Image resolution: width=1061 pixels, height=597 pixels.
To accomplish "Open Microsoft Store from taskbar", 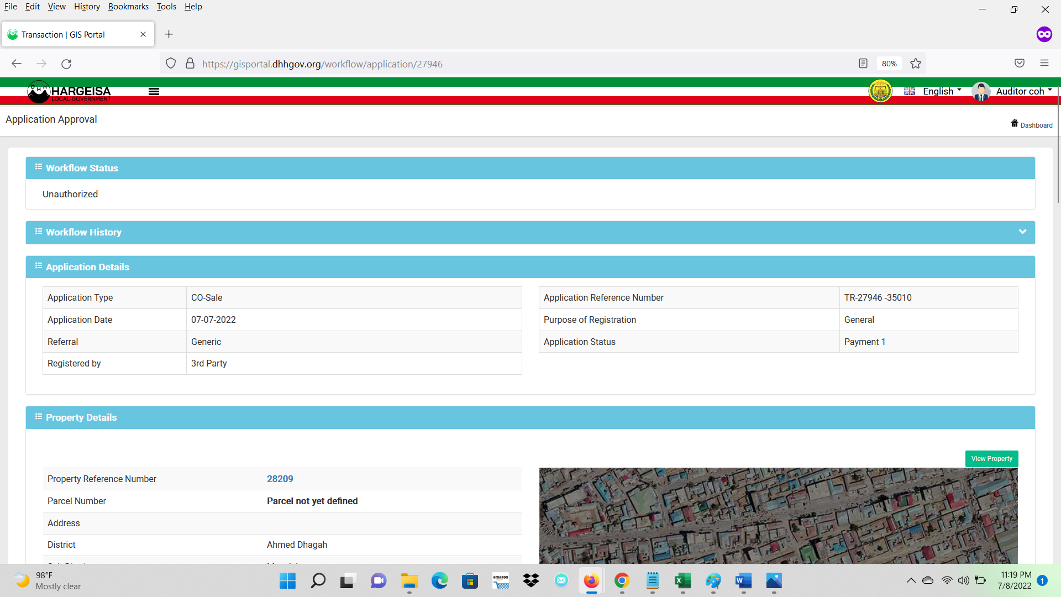I will [470, 580].
